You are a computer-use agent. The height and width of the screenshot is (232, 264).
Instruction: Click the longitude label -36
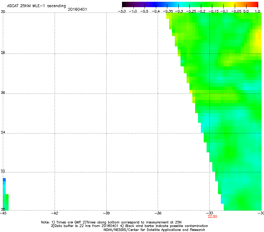coord(158,213)
